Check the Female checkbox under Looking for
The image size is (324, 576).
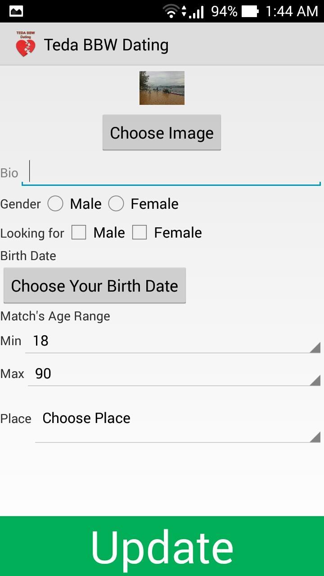[140, 232]
